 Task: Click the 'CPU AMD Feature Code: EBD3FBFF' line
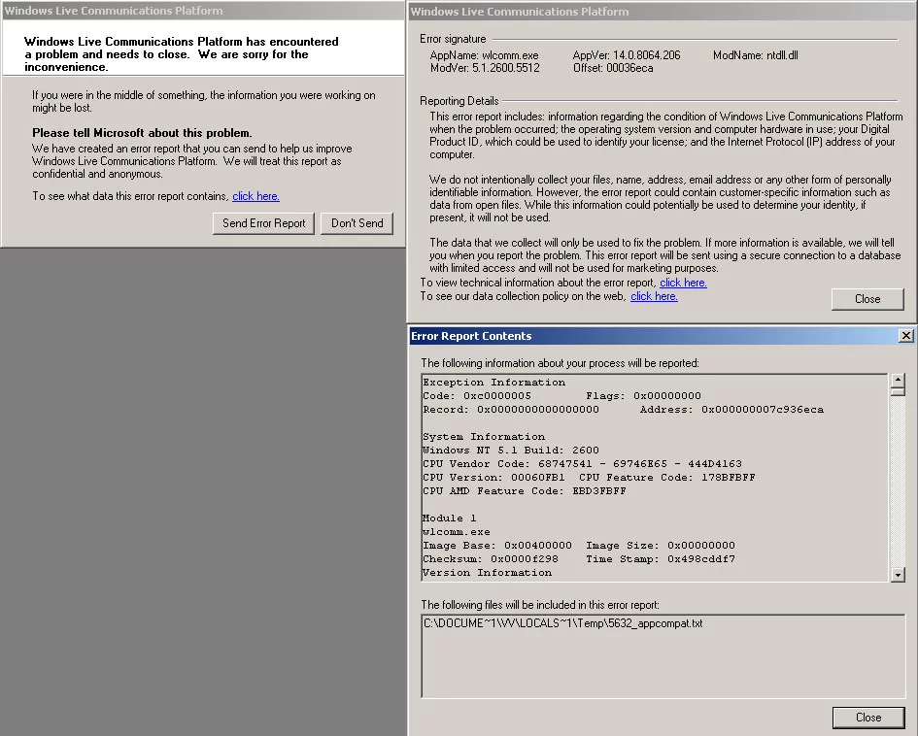click(x=525, y=491)
